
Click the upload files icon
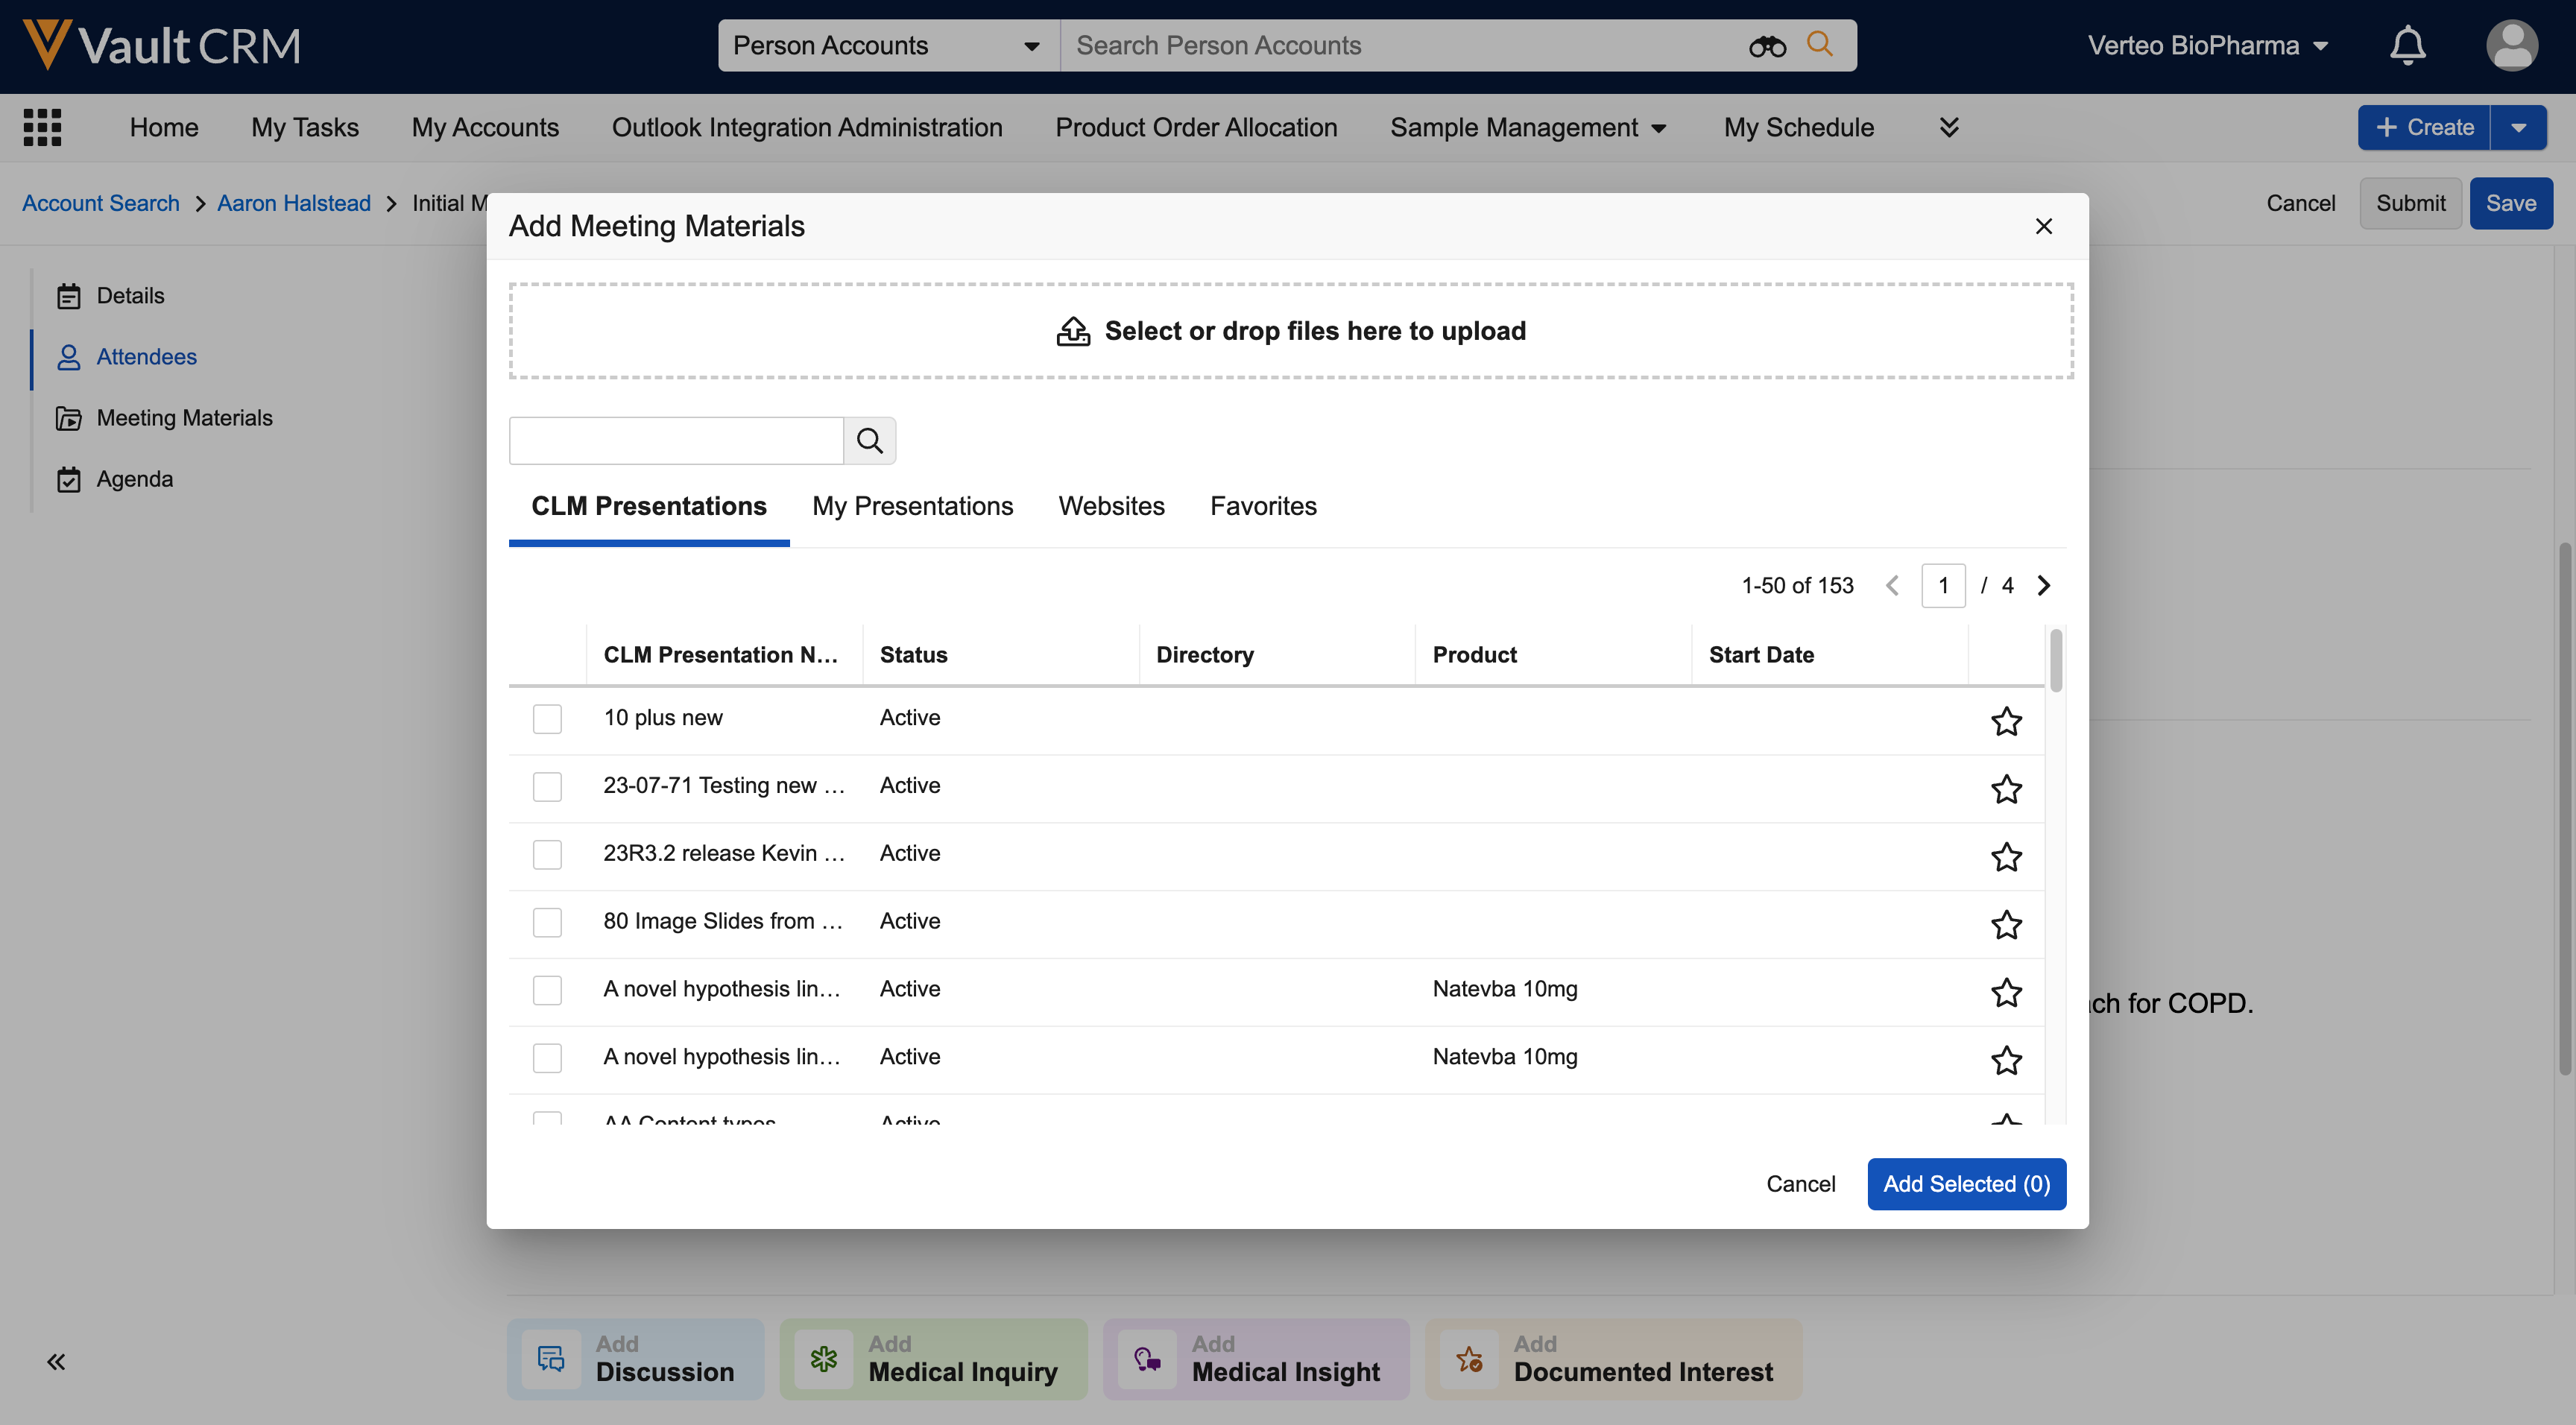pyautogui.click(x=1073, y=331)
